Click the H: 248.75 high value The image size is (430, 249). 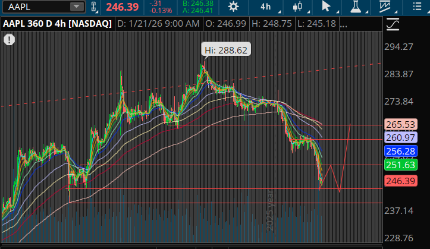click(272, 24)
